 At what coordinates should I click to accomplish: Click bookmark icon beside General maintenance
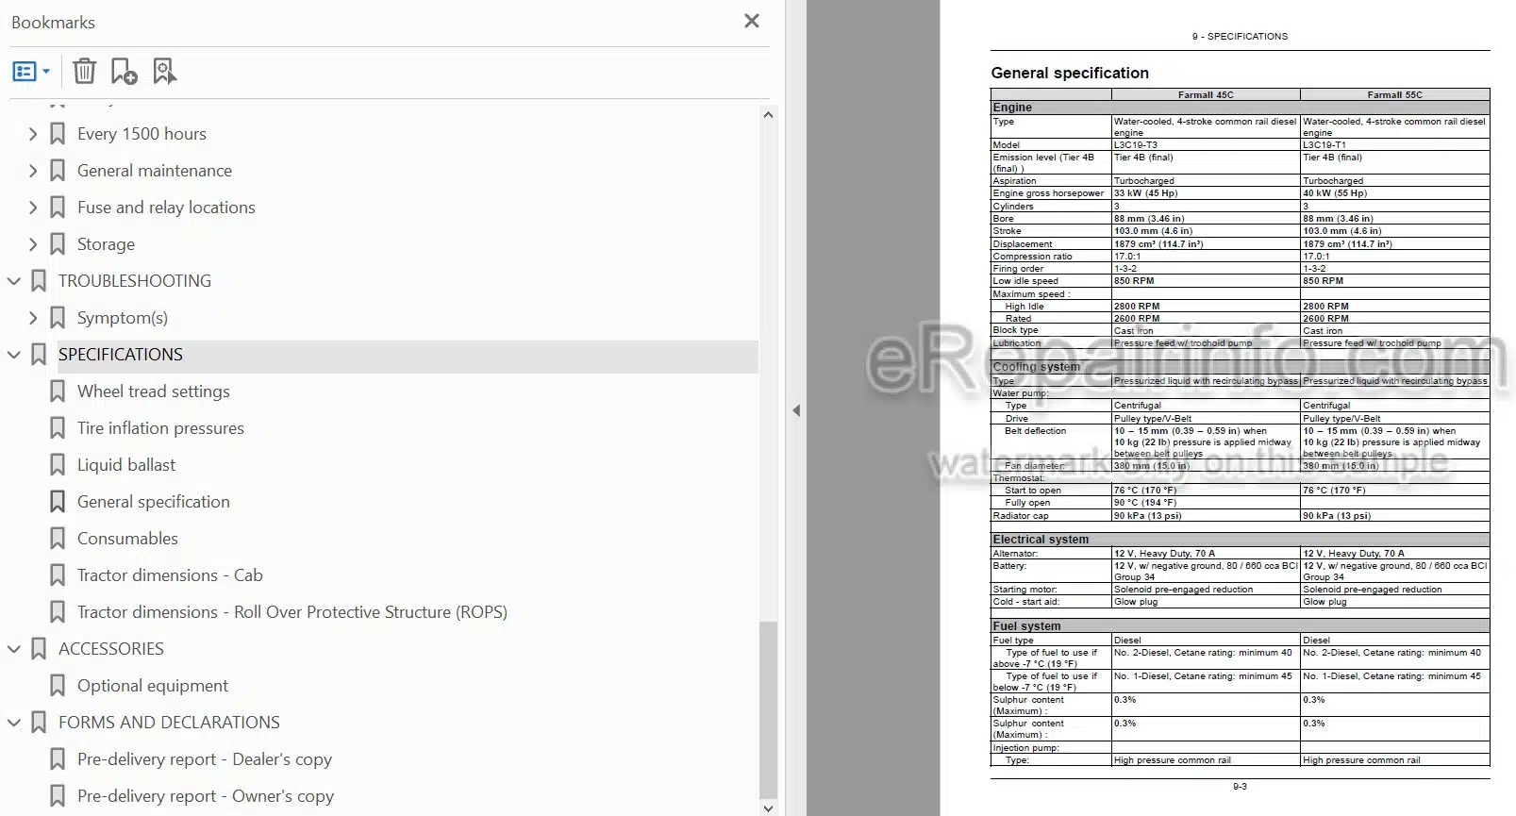pyautogui.click(x=58, y=171)
